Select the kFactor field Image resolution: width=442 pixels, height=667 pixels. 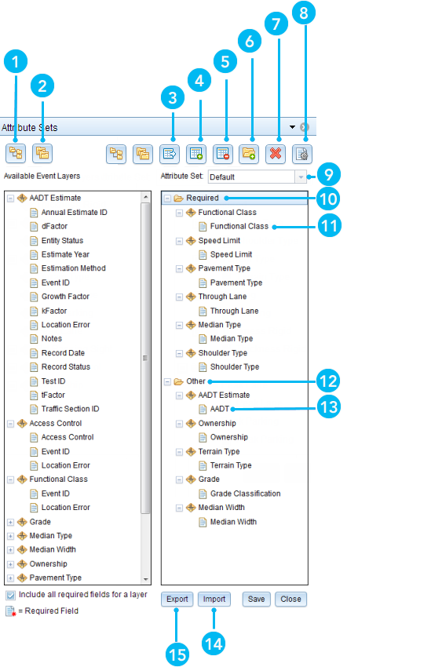pos(54,311)
